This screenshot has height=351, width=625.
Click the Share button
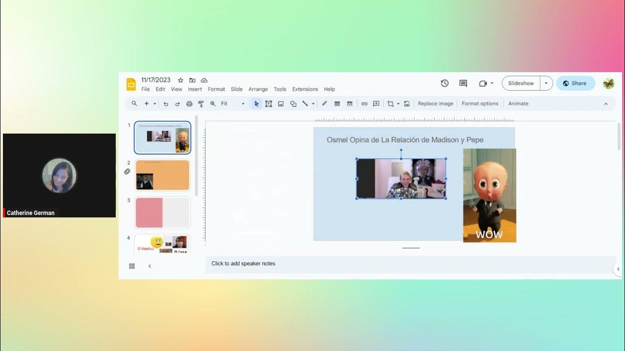(575, 83)
